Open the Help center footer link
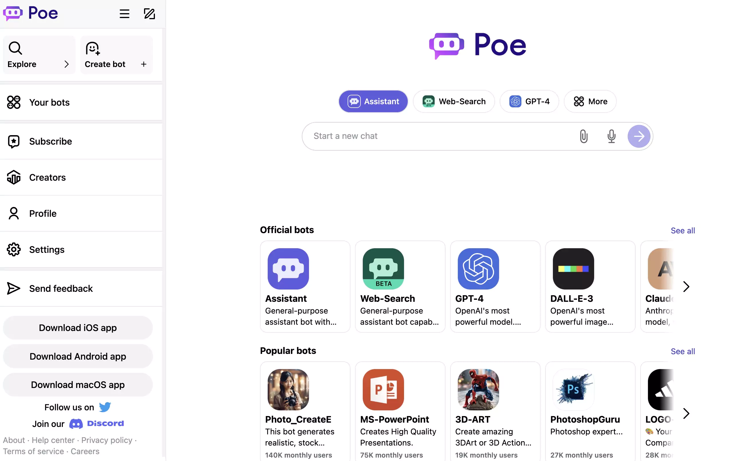The image size is (733, 461). 53,440
